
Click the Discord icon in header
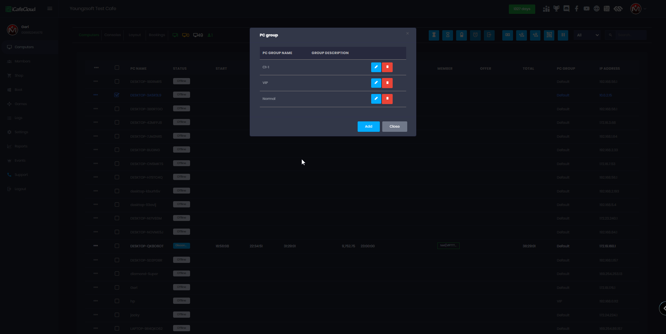click(x=566, y=9)
